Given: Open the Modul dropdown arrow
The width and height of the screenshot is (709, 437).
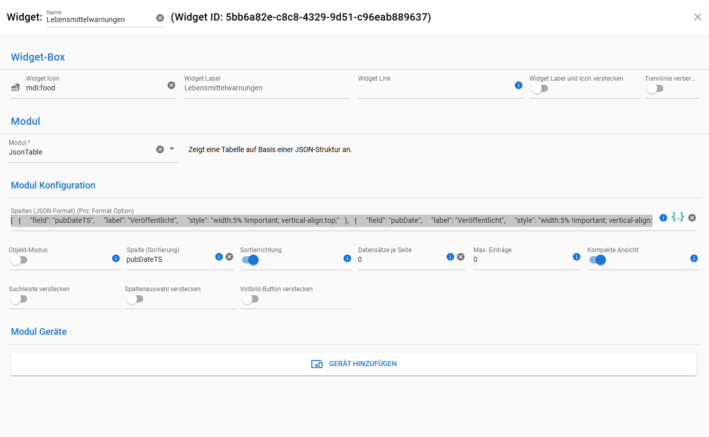Looking at the screenshot, I should [x=172, y=149].
